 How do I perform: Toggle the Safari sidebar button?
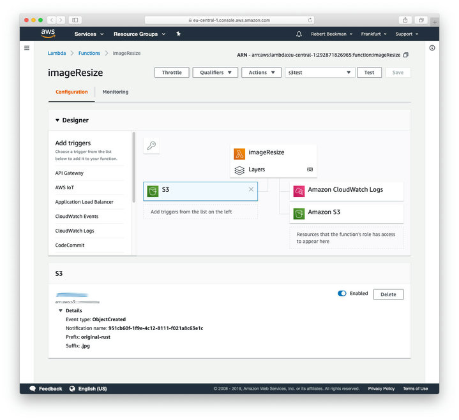pos(75,20)
